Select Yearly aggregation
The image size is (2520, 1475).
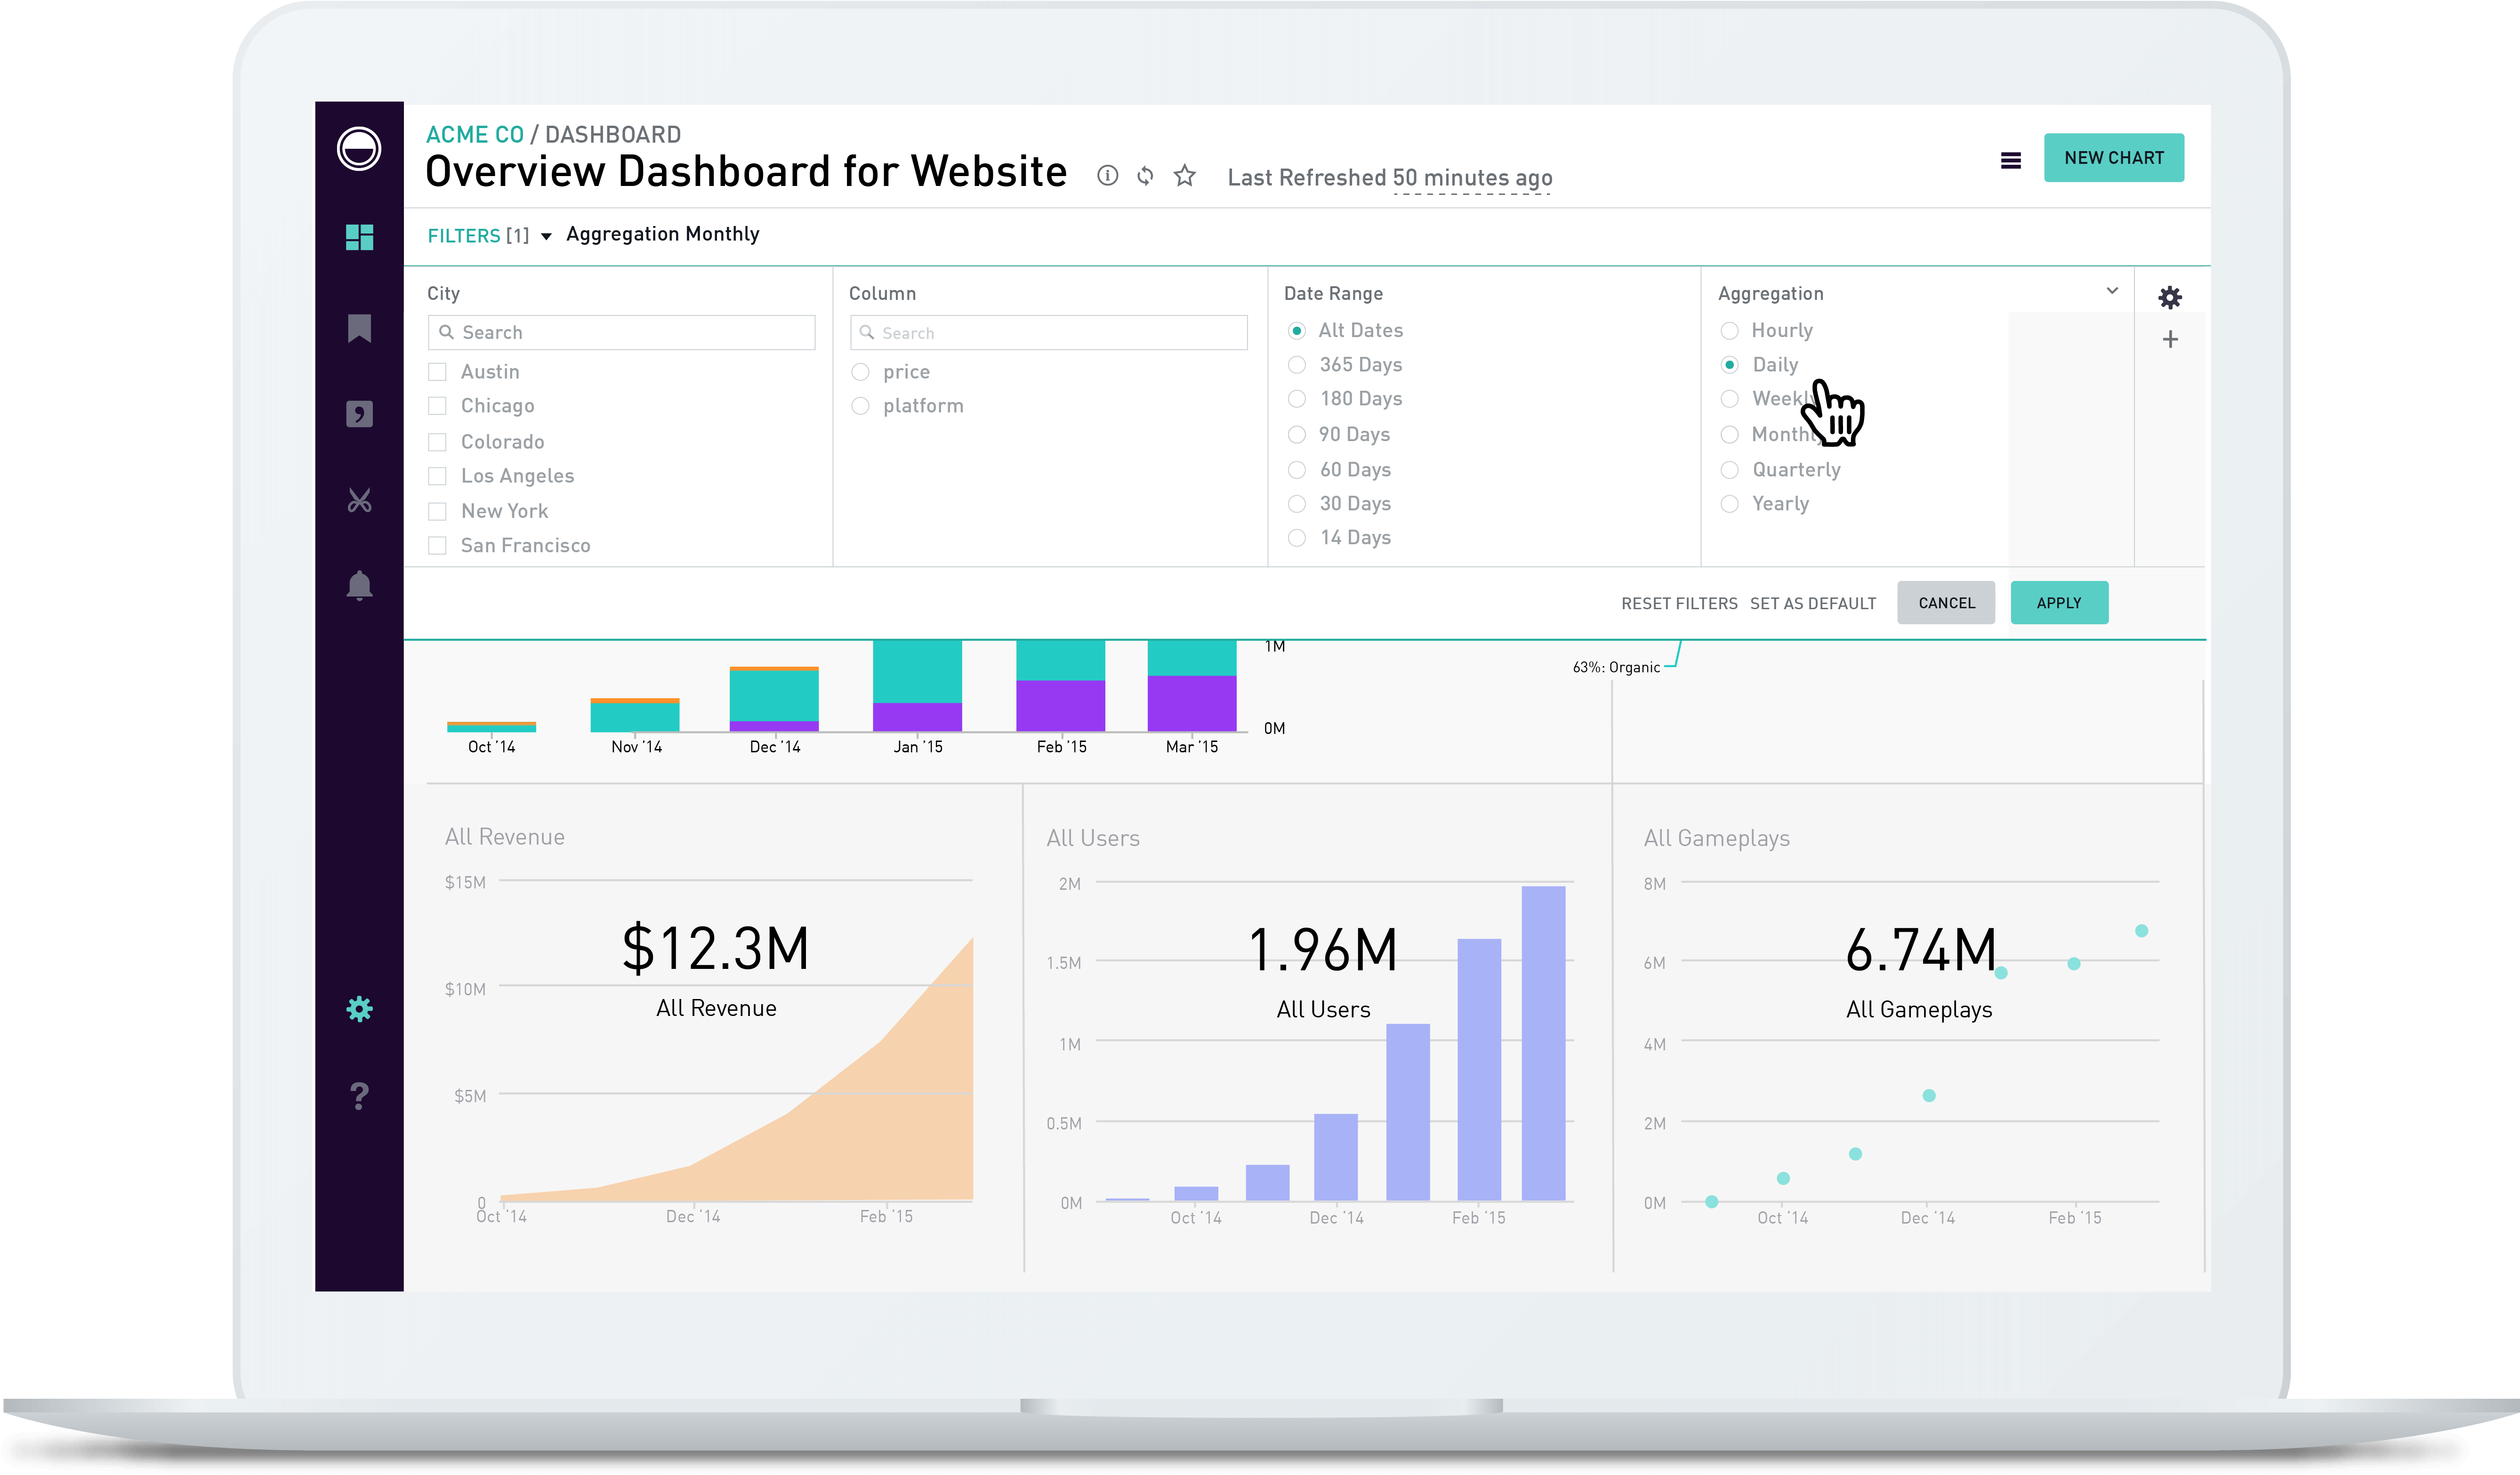click(1730, 504)
